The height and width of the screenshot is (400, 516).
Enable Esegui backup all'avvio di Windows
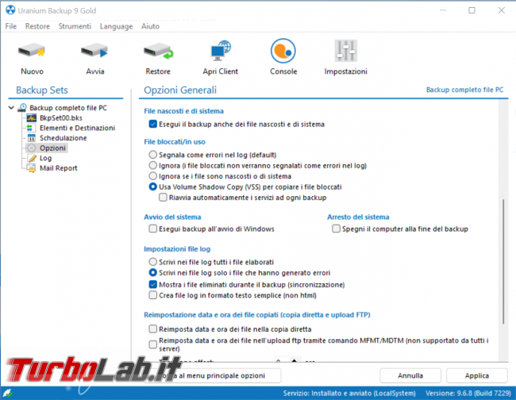(152, 229)
